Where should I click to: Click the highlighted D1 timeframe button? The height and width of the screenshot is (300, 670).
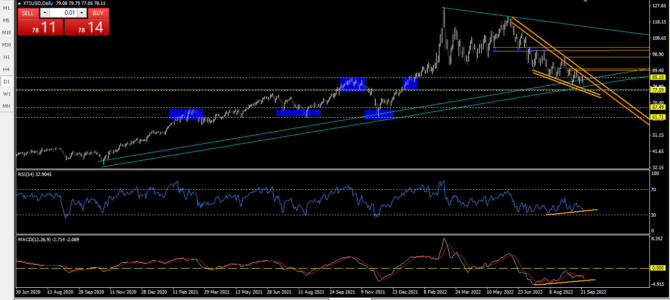[6, 82]
